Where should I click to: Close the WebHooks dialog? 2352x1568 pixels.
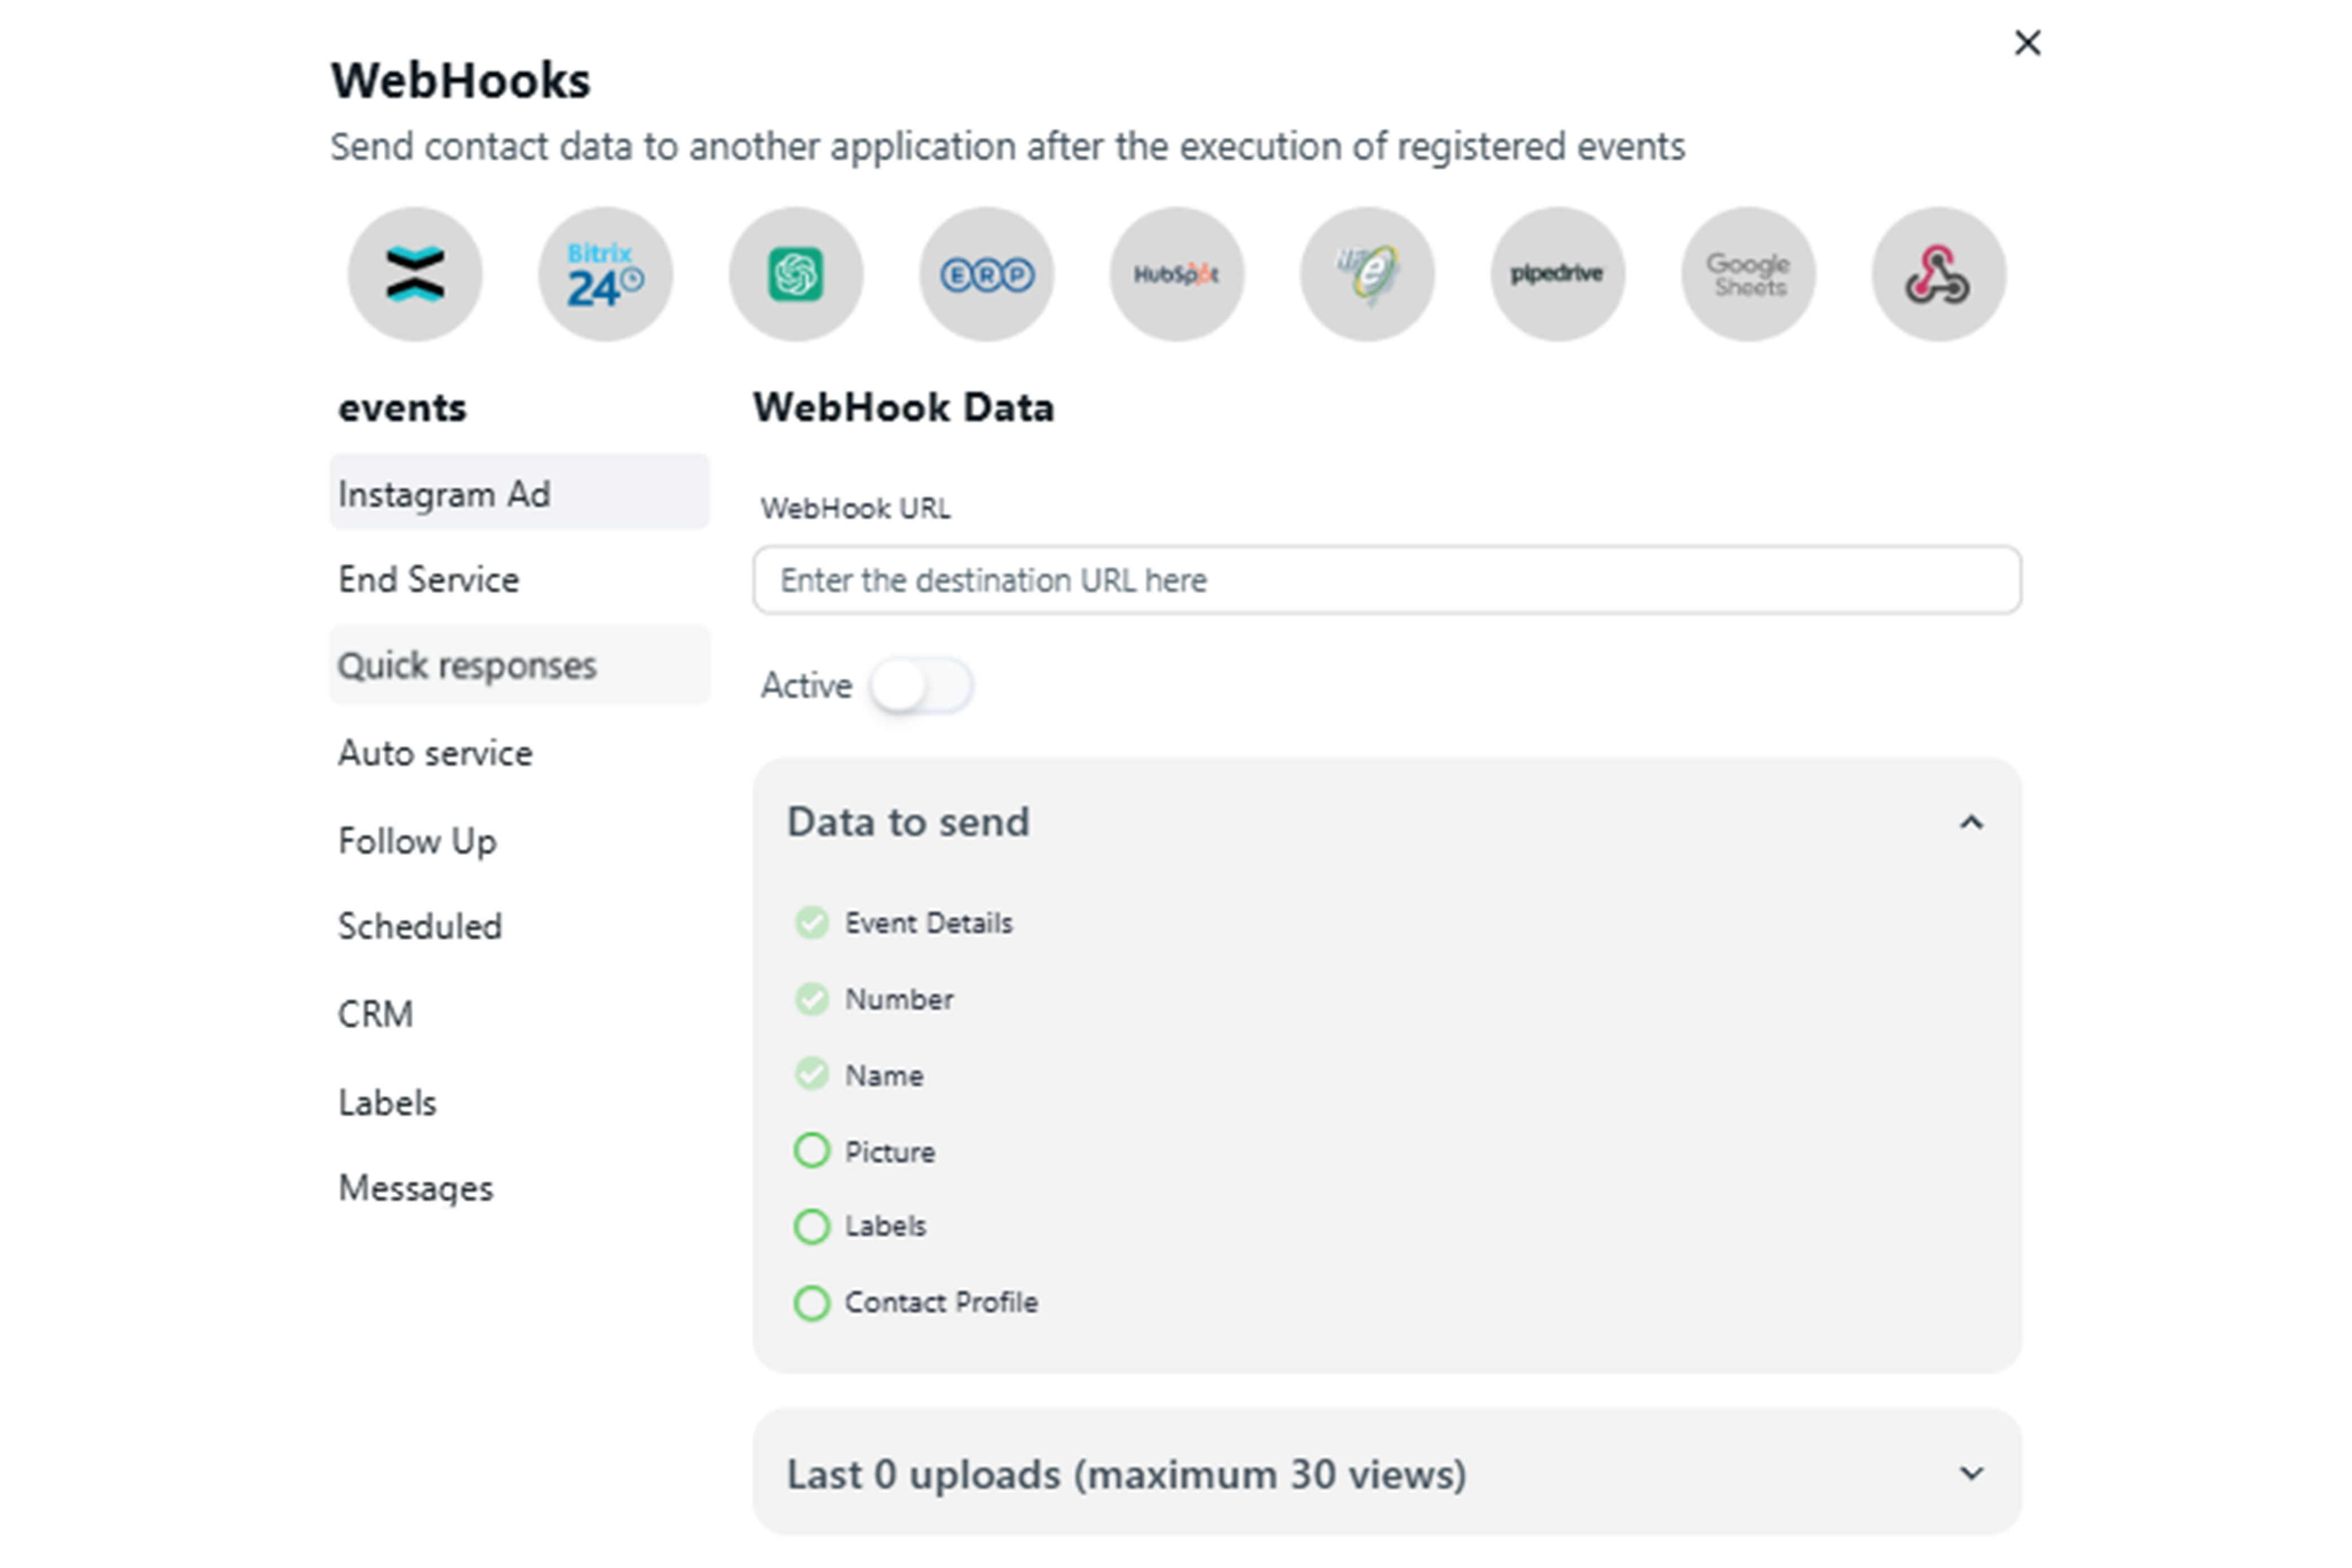pyautogui.click(x=2027, y=43)
